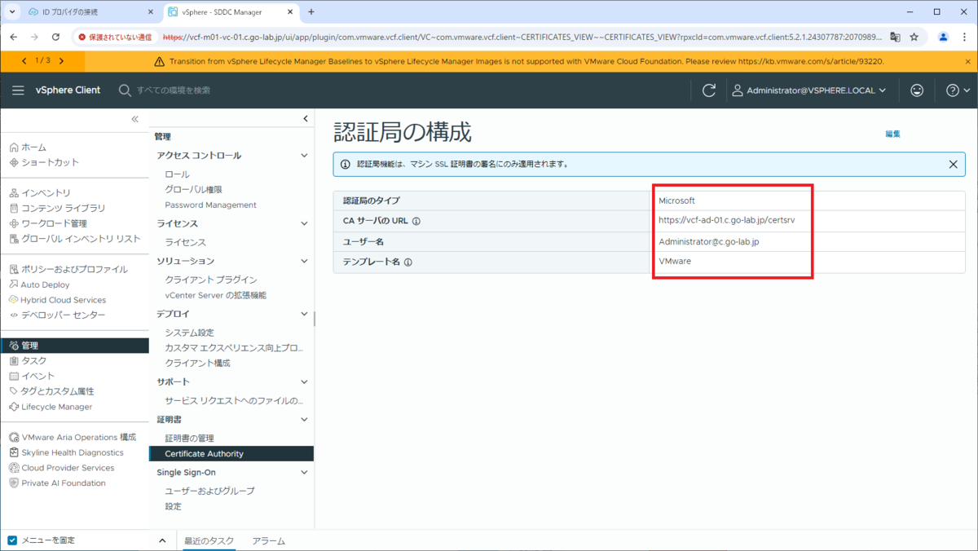Collapse the administration side panel chevron
The width and height of the screenshot is (978, 551).
(x=306, y=119)
